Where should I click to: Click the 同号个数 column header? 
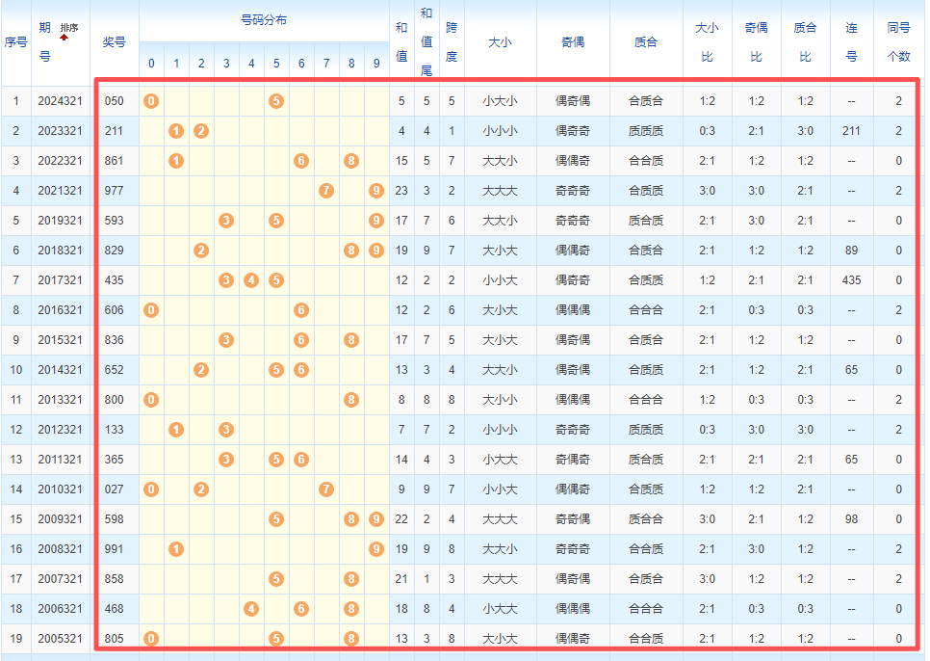pyautogui.click(x=898, y=41)
